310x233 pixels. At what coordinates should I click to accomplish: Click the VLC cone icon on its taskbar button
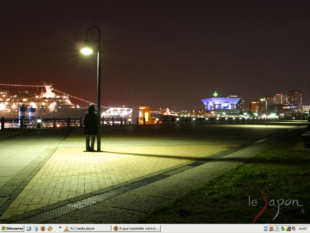(67, 228)
